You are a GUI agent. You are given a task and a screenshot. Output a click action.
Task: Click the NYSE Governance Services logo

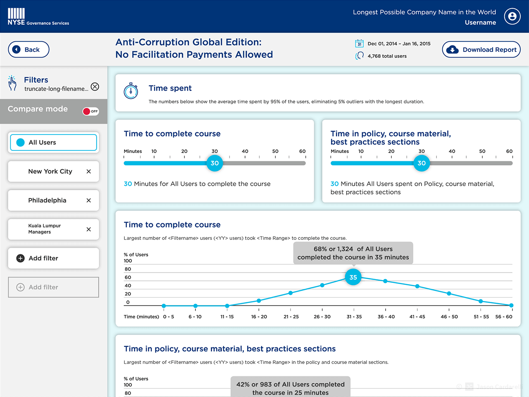[x=38, y=17]
